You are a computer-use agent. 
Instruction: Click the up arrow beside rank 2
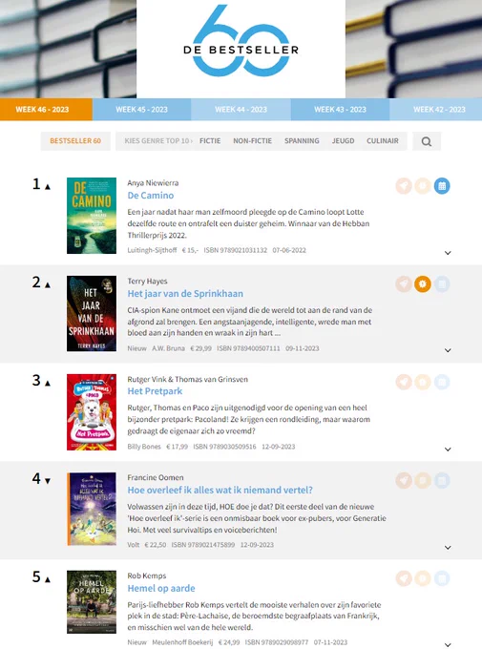[x=48, y=284]
